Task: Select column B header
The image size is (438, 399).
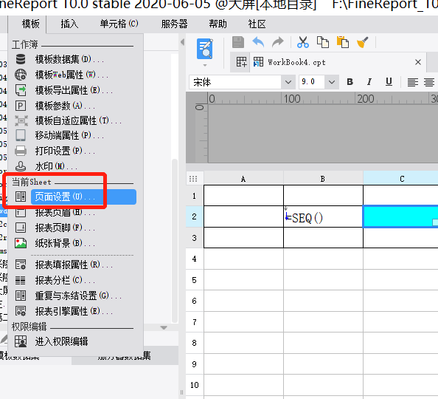Action: click(323, 179)
